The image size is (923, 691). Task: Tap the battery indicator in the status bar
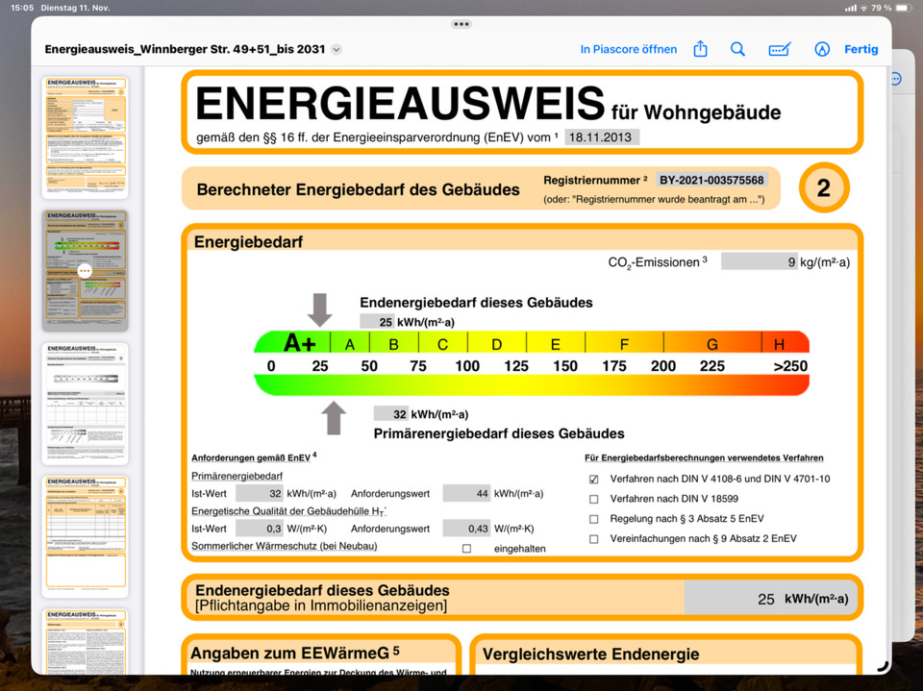[x=899, y=8]
